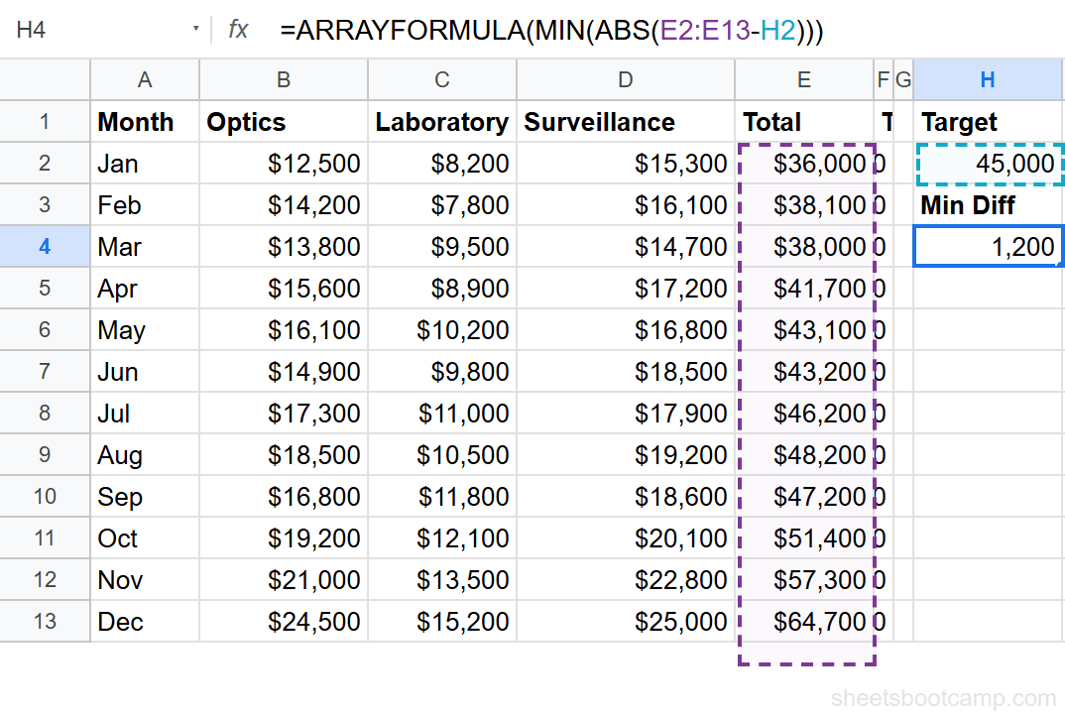Select column E header
This screenshot has height=716, width=1065.
click(803, 79)
